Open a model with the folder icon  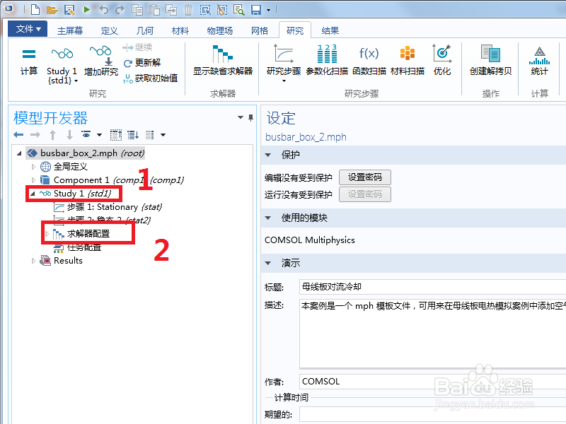(52, 10)
